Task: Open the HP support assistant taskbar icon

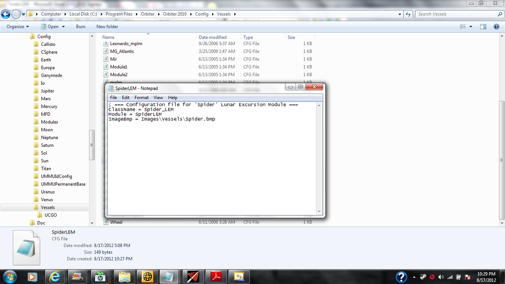Action: coord(101,276)
